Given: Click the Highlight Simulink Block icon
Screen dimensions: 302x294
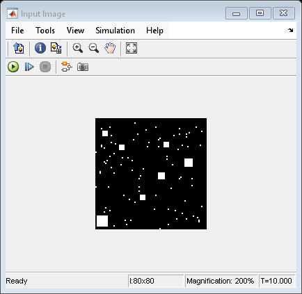Looking at the screenshot, I should pos(66,67).
